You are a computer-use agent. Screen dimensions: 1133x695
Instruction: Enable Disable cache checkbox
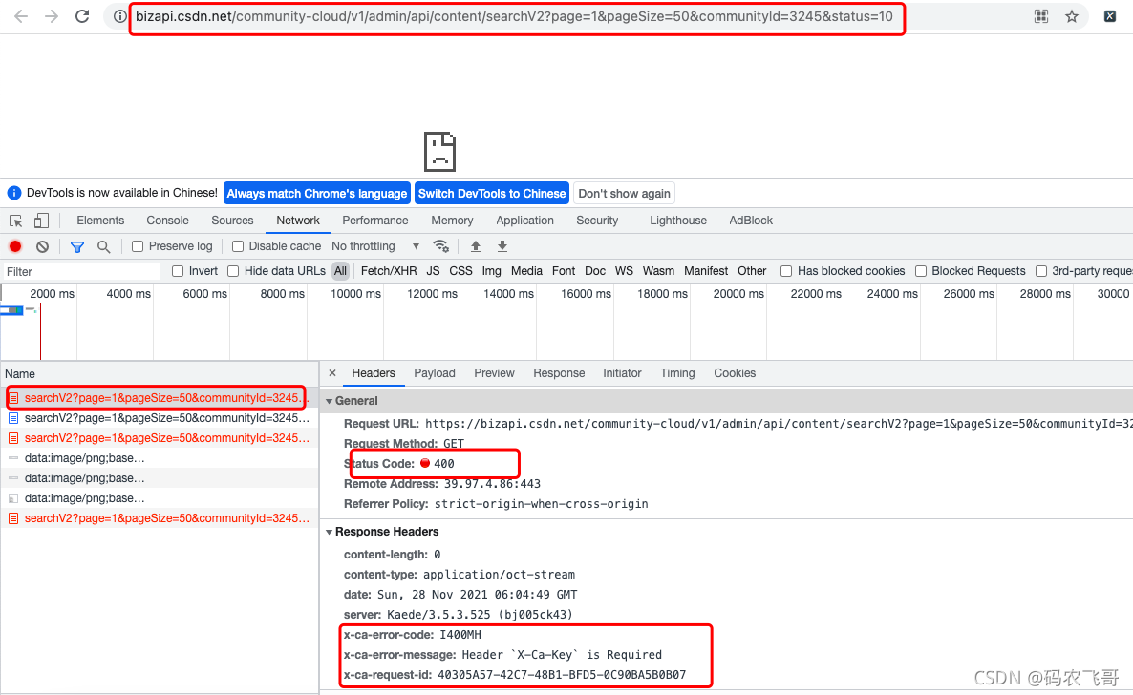coord(238,246)
